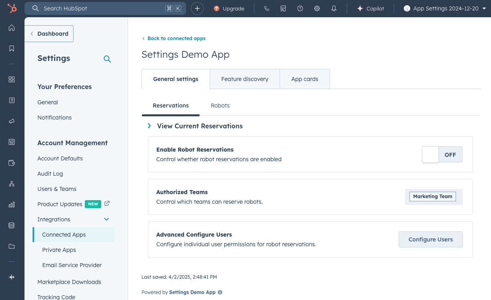The height and width of the screenshot is (300, 491).
Task: Select the Reservations sub-tab
Action: [171, 105]
